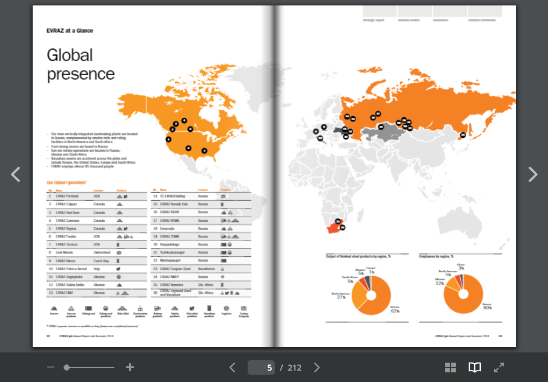Screen dimensions: 548x382
Task: Click the 12% label on the employees chart
Action: coord(440,283)
